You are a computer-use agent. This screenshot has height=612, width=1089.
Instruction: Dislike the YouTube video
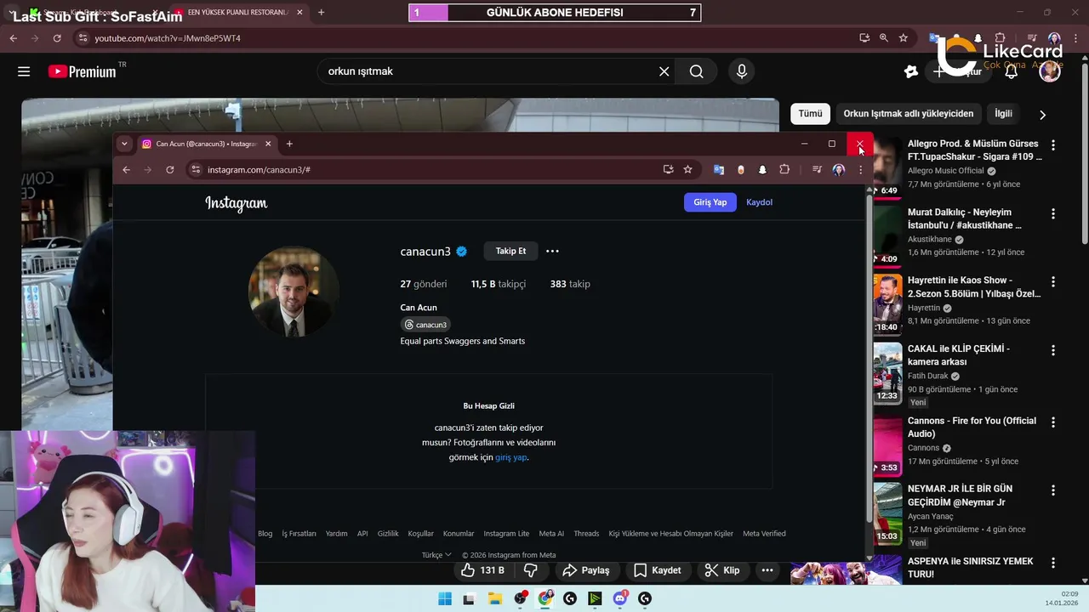(x=530, y=570)
